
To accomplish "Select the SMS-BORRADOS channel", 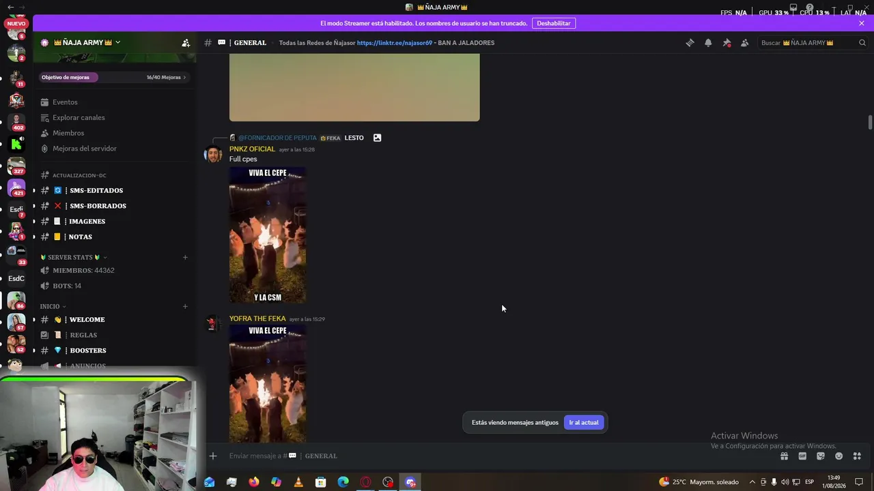I will 114,206.
